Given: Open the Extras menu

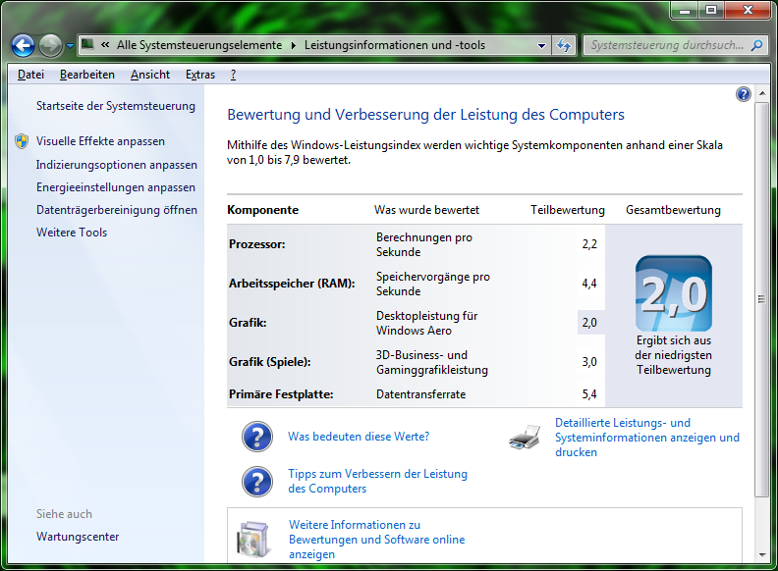Looking at the screenshot, I should [x=200, y=75].
